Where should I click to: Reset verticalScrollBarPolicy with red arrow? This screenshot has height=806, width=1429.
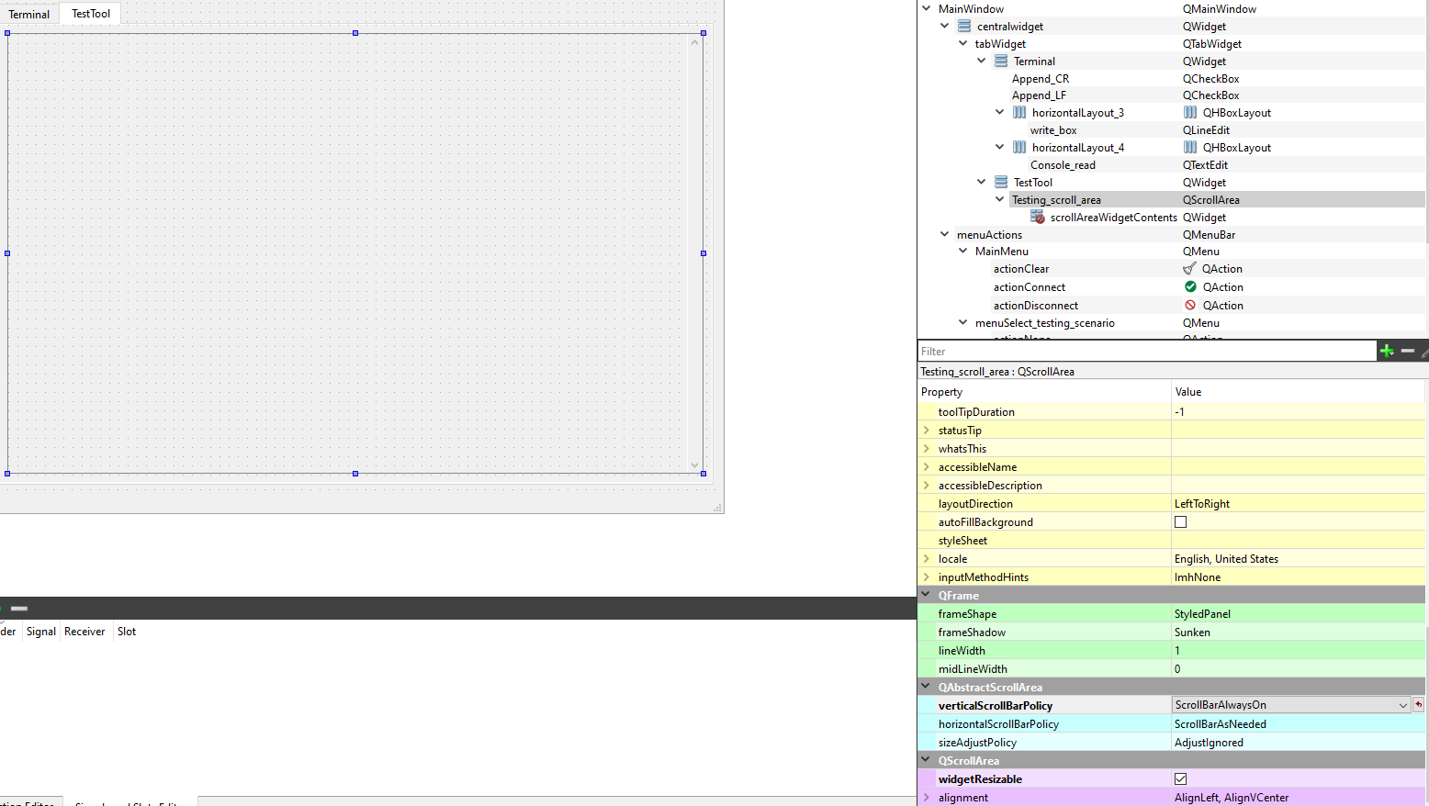point(1419,705)
